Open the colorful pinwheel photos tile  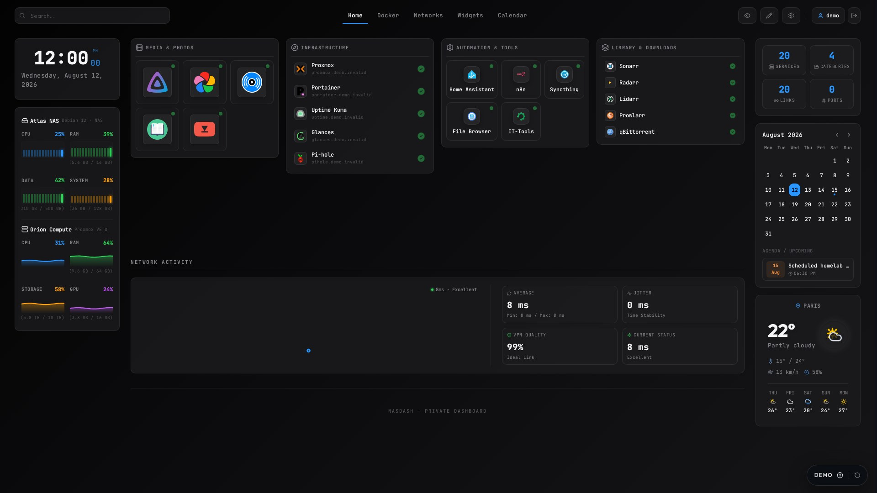[205, 82]
